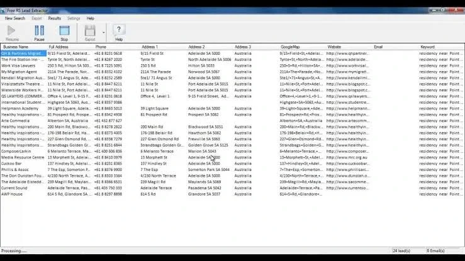Click phone number +61 432 877 627
This screenshot has width=465, height=261.
click(108, 121)
